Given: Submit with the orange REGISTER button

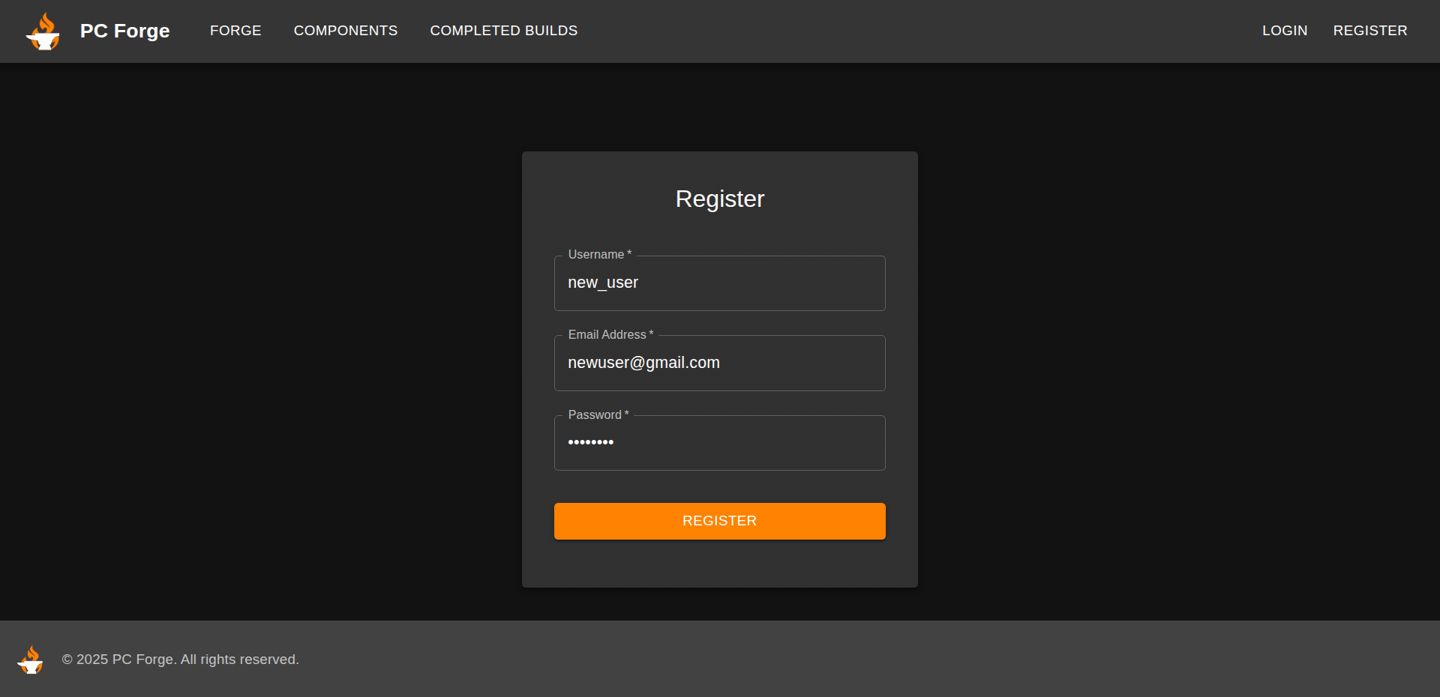Looking at the screenshot, I should click(x=719, y=521).
